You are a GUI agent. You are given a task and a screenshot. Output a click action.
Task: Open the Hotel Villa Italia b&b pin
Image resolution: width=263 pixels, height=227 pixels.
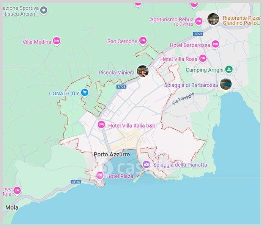click(101, 125)
